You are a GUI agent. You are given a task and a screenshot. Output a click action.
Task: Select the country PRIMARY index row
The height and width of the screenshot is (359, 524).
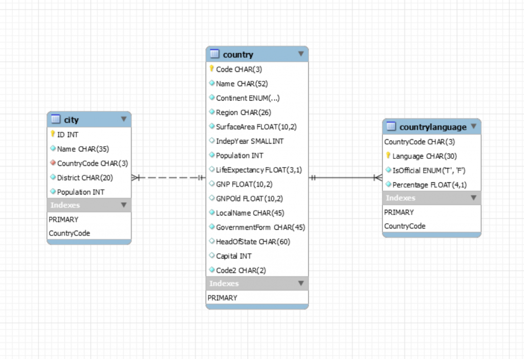[x=257, y=298]
